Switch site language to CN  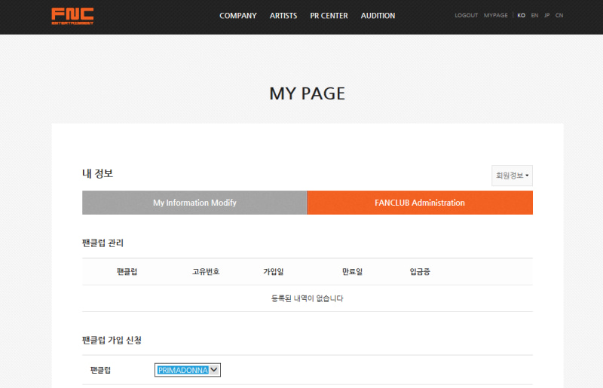click(x=559, y=16)
